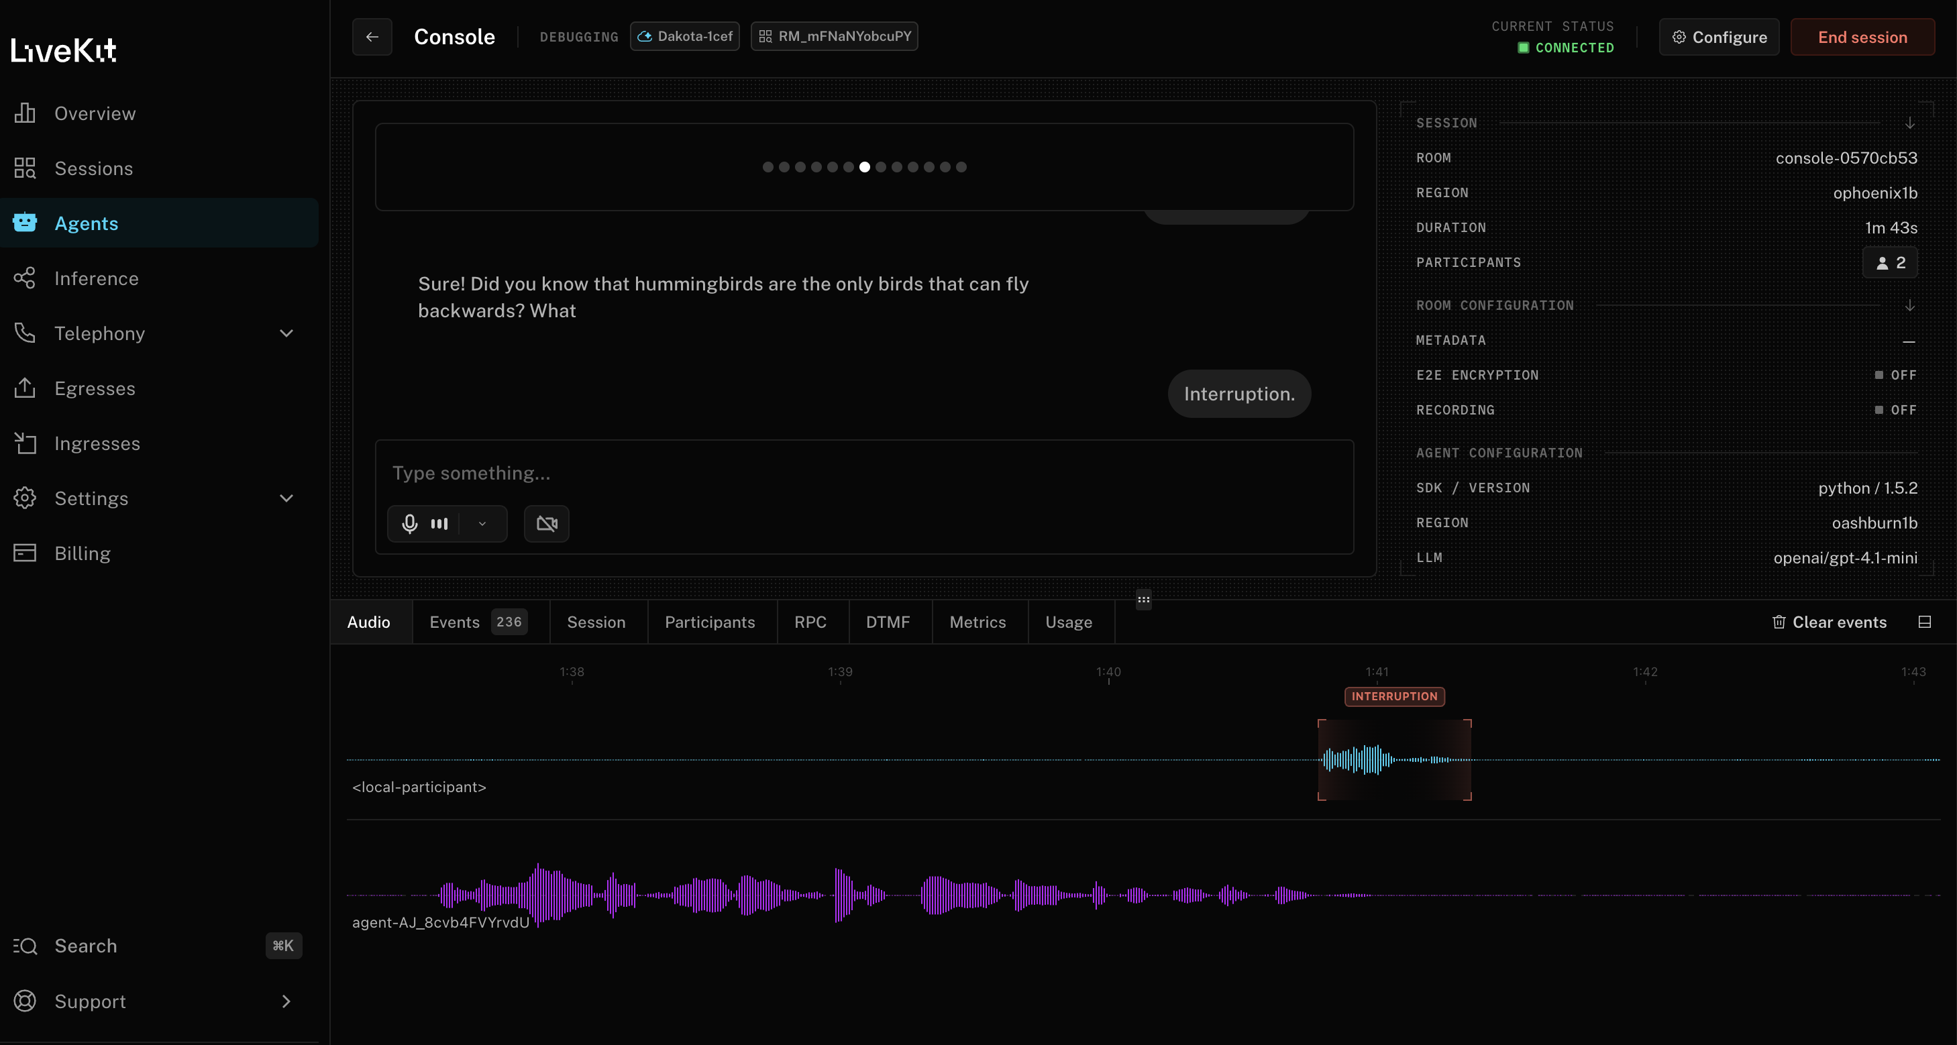Click the Type something message field
Image resolution: width=1957 pixels, height=1045 pixels.
[x=863, y=473]
